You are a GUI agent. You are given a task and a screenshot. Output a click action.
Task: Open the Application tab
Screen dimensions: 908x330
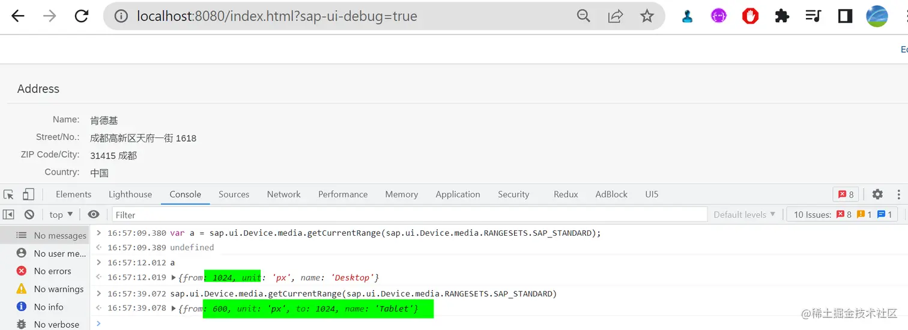(x=458, y=194)
